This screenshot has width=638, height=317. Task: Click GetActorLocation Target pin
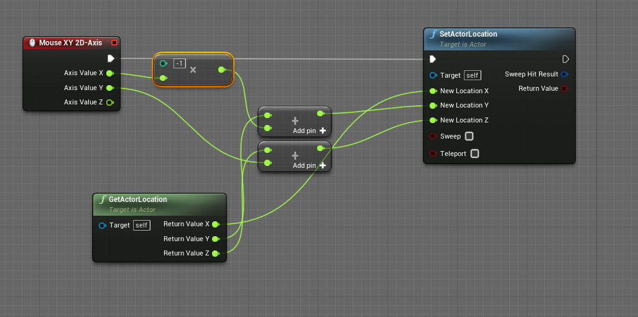[x=102, y=226]
